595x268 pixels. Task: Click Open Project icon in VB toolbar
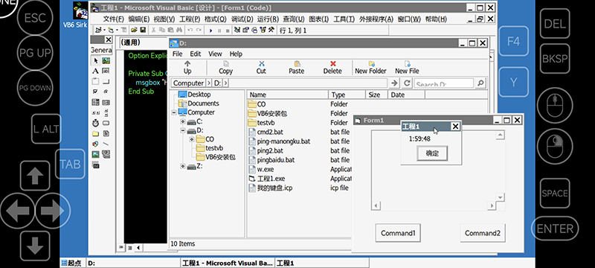(x=134, y=31)
